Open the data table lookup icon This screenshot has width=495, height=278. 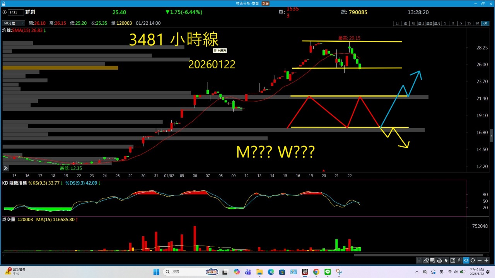coord(433,261)
